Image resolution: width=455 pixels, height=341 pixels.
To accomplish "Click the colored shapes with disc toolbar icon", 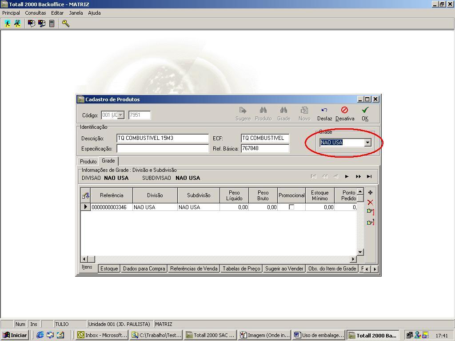I will pos(42,24).
